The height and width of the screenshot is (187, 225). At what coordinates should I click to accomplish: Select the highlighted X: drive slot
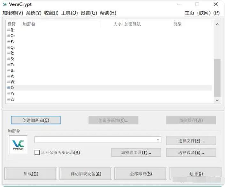[12, 88]
